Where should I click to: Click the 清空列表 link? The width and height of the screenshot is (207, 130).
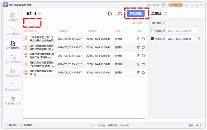pyautogui.click(x=137, y=23)
